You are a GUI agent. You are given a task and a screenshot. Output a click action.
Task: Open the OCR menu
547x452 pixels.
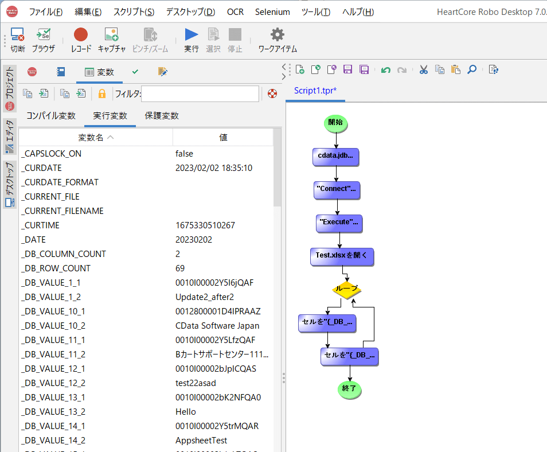236,12
